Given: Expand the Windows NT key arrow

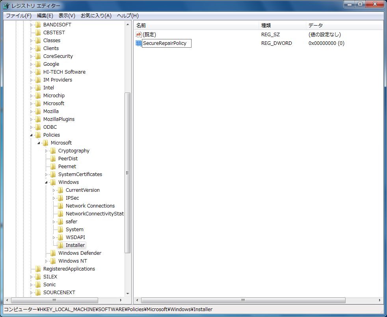Looking at the screenshot, I should click(46, 261).
